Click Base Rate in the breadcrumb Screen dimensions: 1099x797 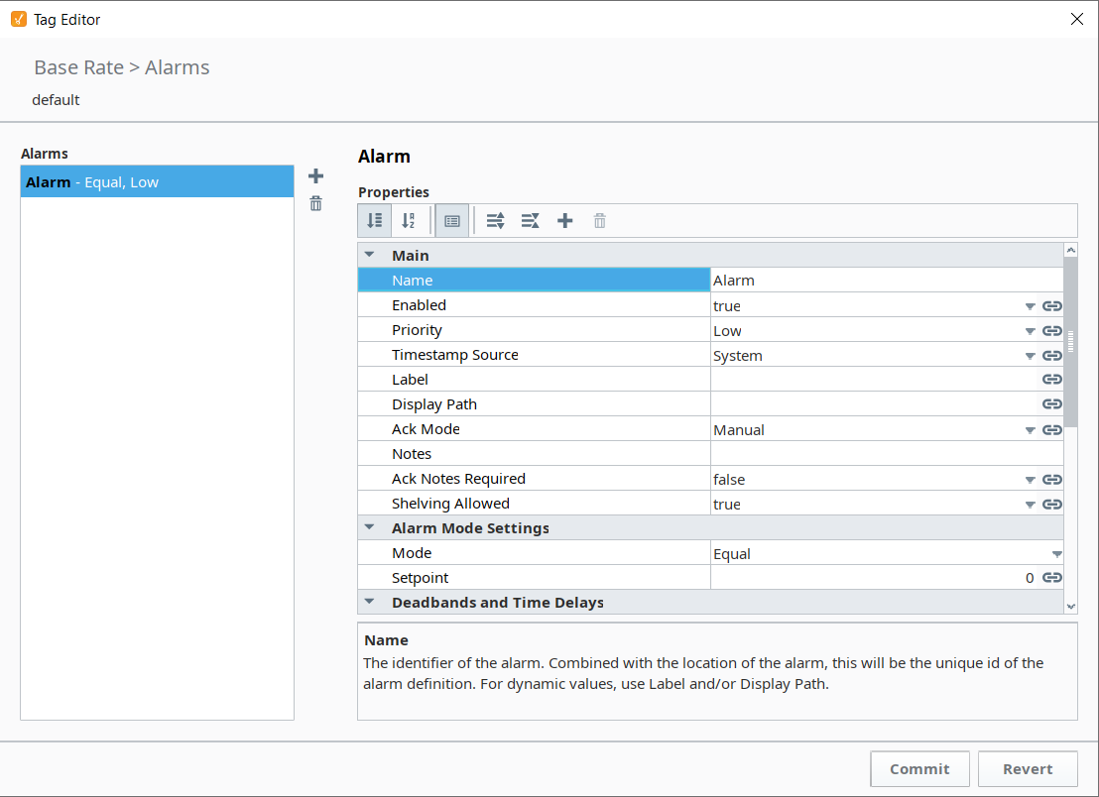(78, 67)
